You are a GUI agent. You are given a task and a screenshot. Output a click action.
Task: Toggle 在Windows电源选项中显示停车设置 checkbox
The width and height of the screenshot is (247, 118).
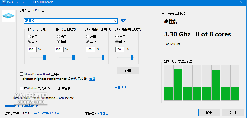pos(22,88)
